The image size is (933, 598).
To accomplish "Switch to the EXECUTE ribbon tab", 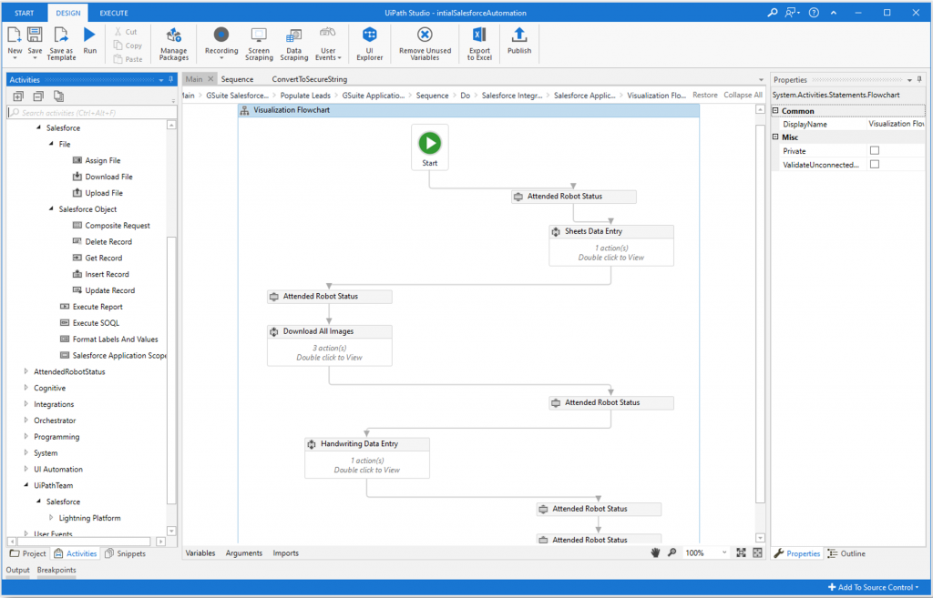I will (x=114, y=13).
